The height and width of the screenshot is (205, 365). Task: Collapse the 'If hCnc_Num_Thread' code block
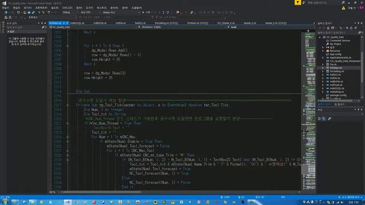point(67,123)
